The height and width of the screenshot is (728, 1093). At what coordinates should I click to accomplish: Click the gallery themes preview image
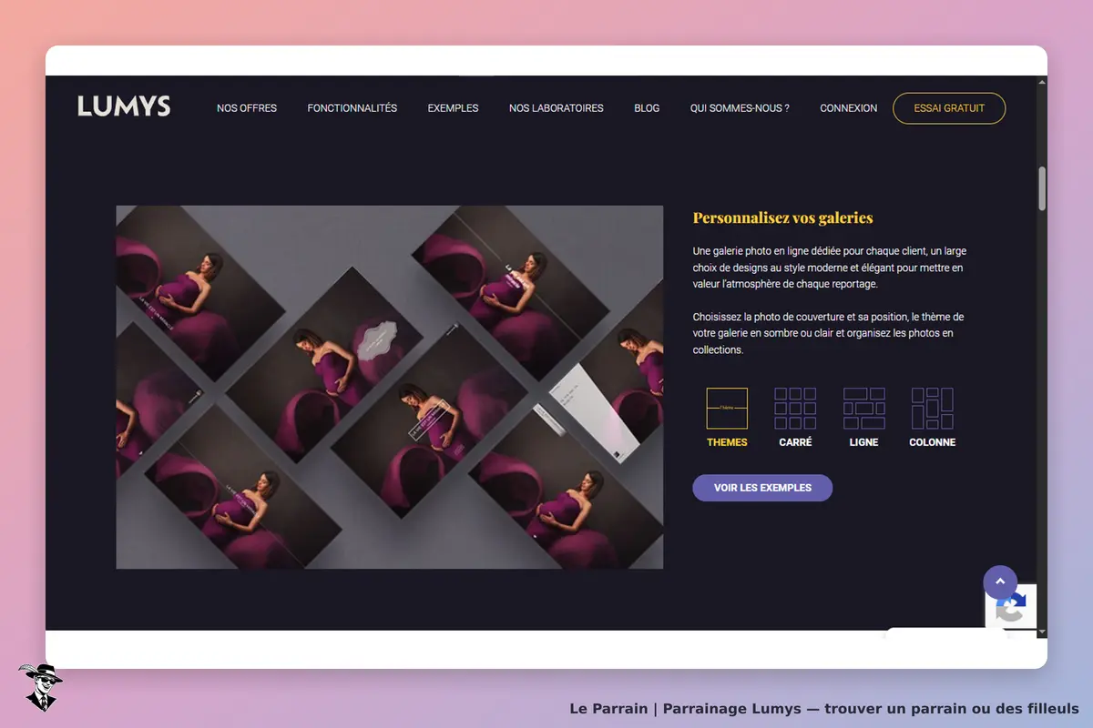(390, 387)
